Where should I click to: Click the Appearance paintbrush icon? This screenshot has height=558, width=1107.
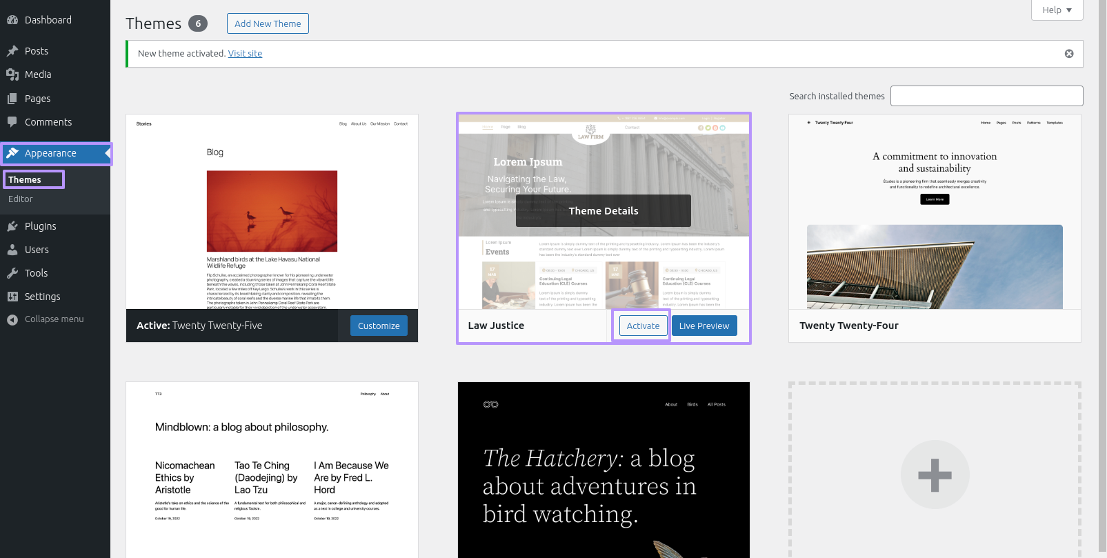[x=12, y=153]
